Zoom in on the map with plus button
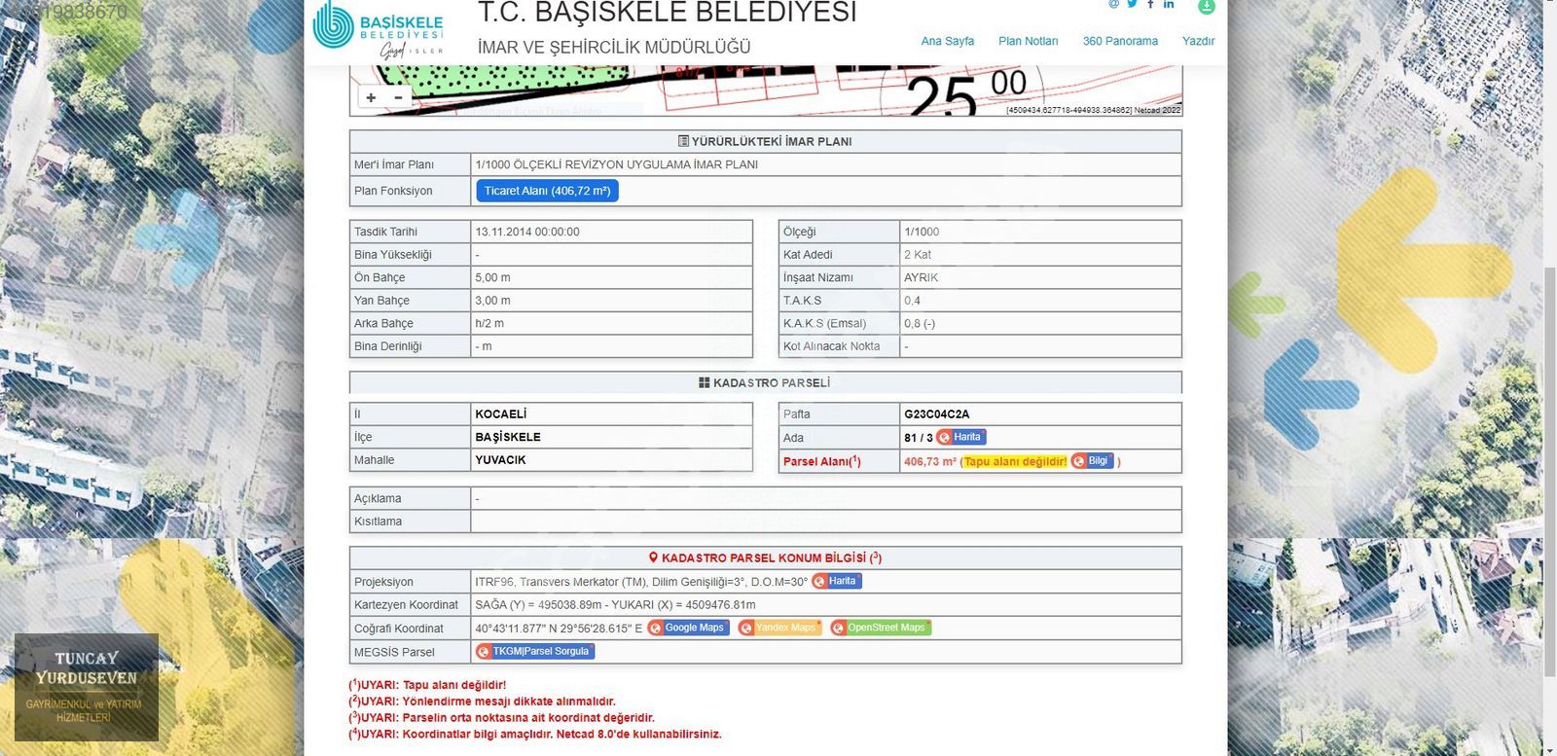Screen dimensions: 1557x756 pyautogui.click(x=371, y=97)
